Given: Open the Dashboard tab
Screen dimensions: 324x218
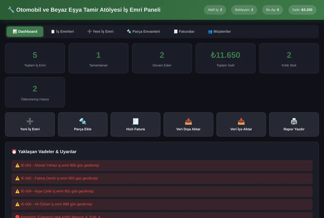Looking at the screenshot, I should click(25, 31).
